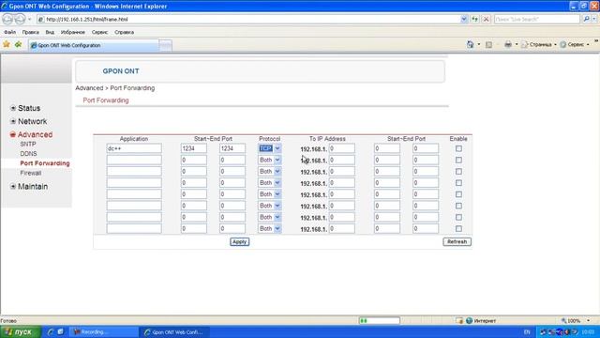Screen dimensions: 600x338
Task: Click the browser Forward arrow button
Action: [x=21, y=19]
